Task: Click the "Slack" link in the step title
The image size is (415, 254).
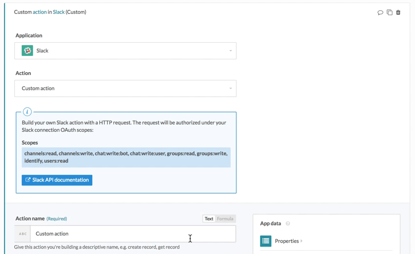Action: (x=59, y=12)
